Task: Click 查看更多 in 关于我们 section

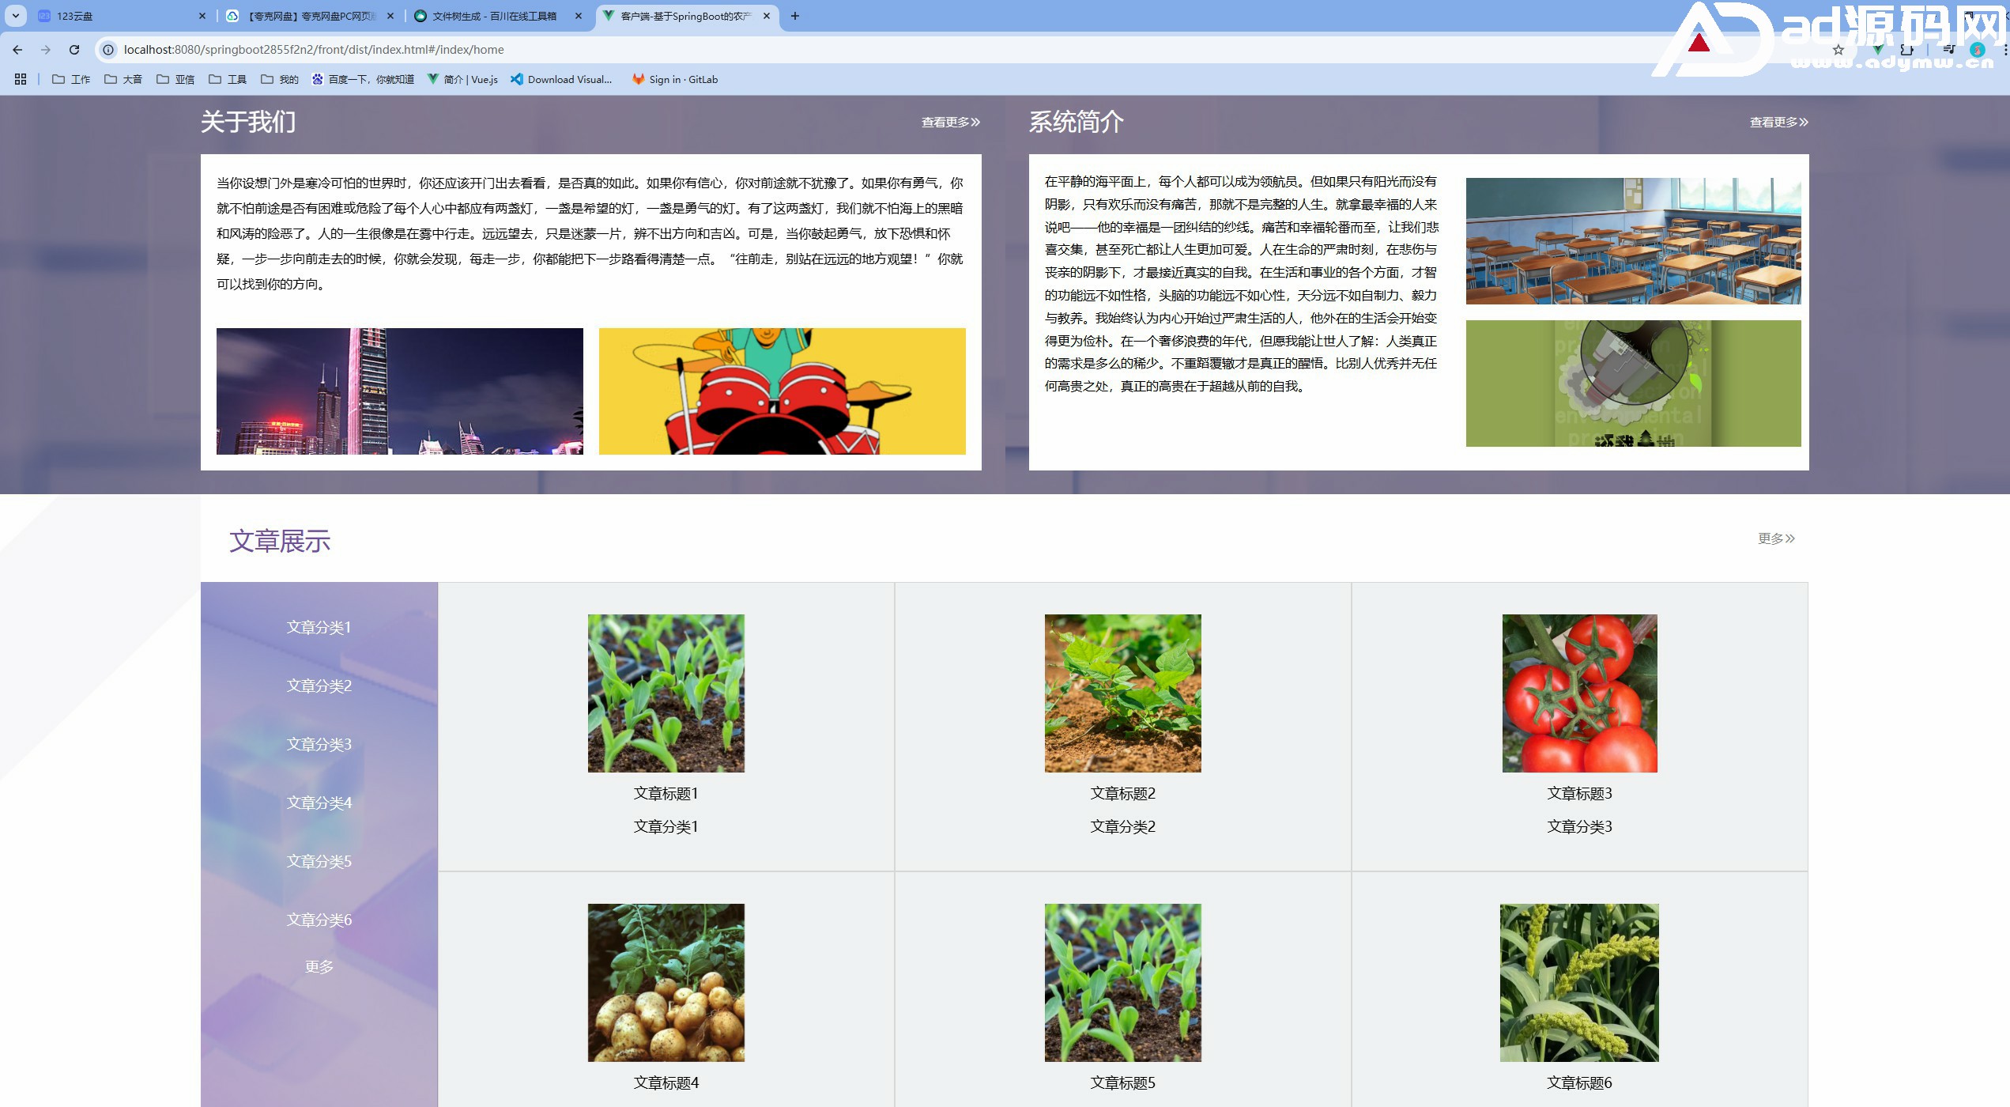Action: pos(950,122)
